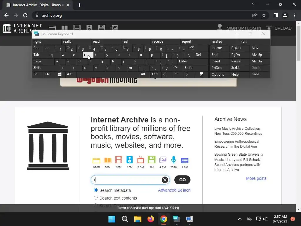Choose word prediction "report"
301x226 pixels.
pyautogui.click(x=195, y=41)
